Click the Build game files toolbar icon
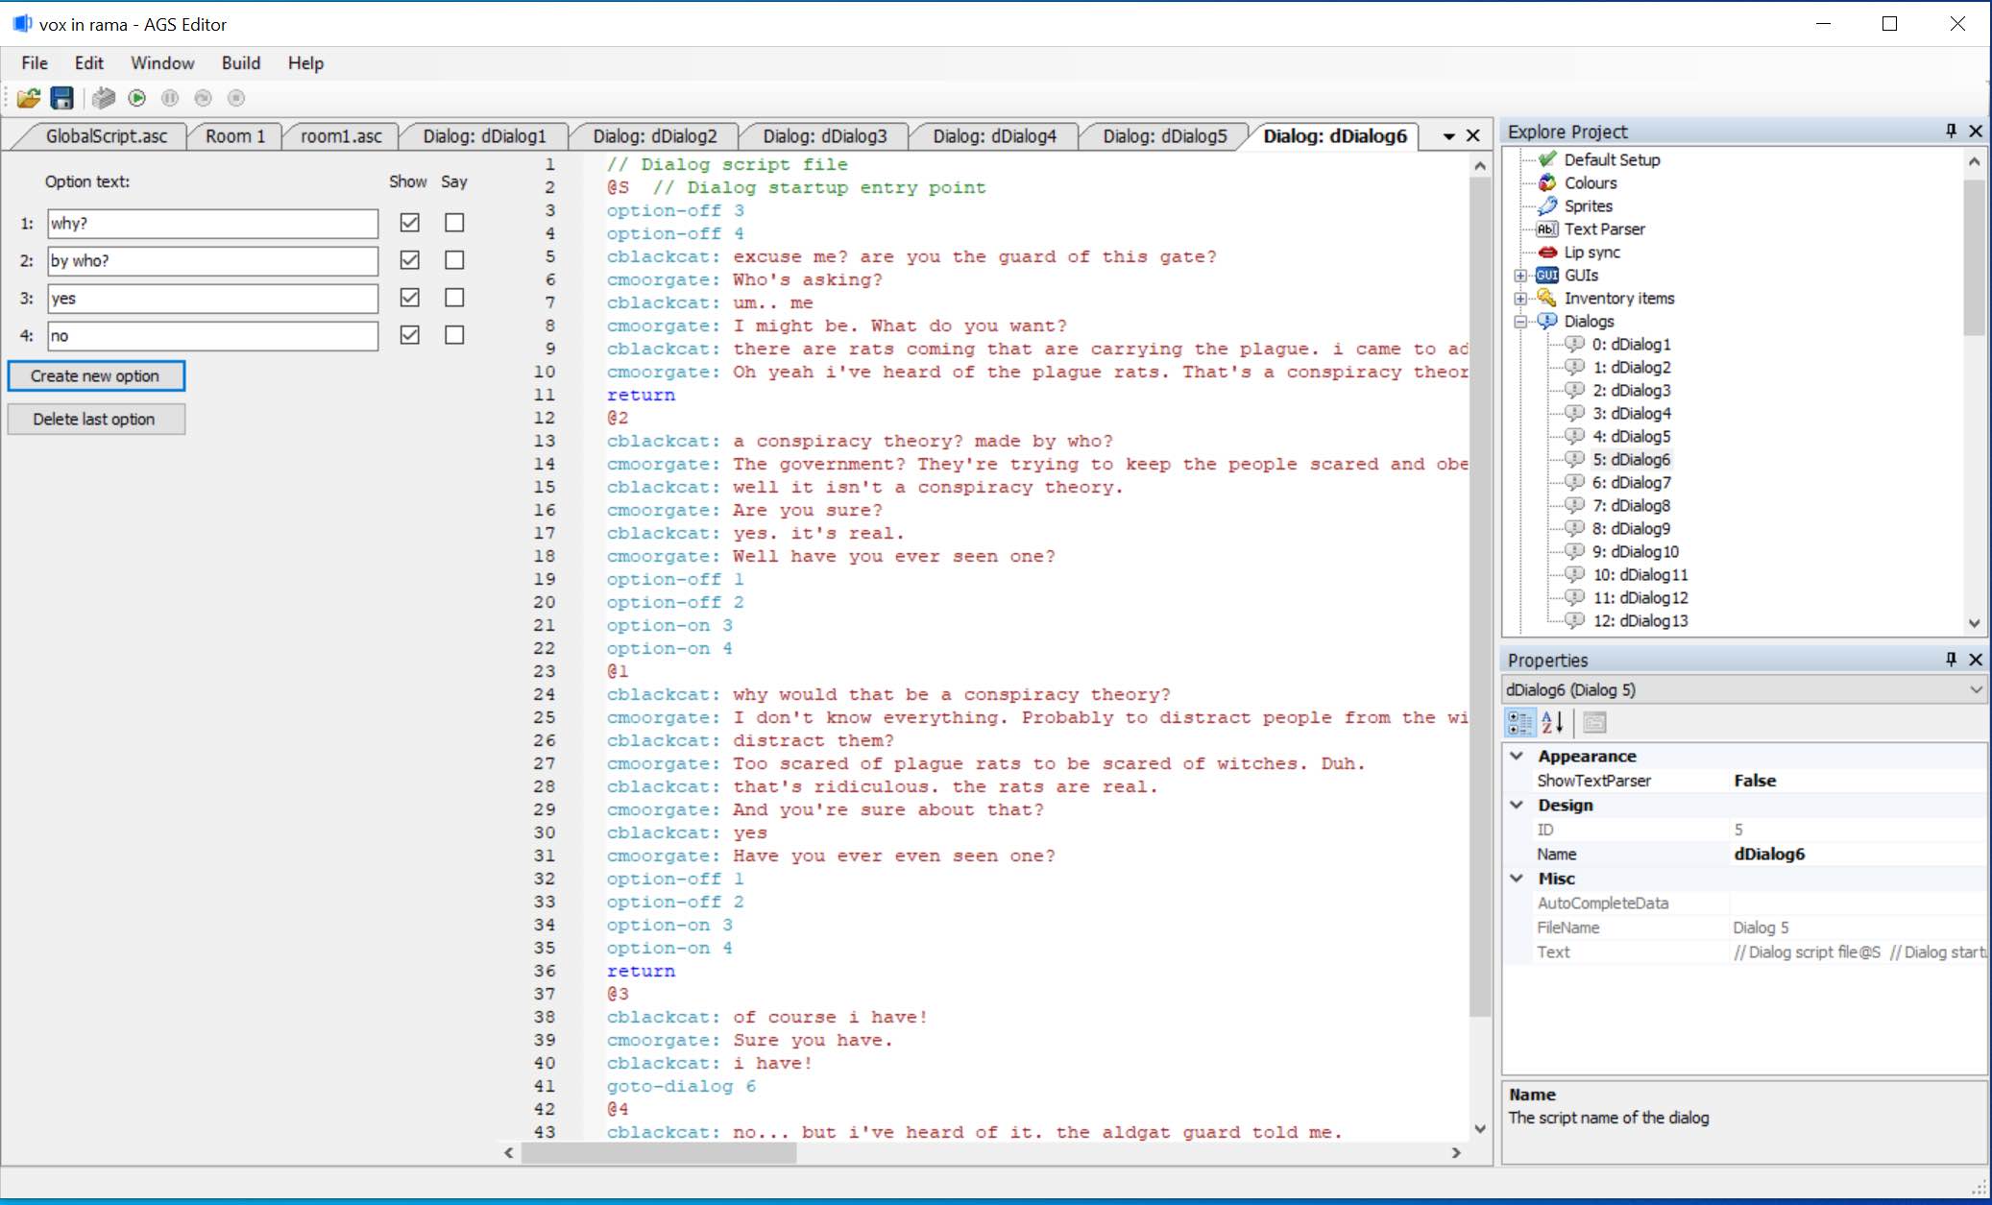 [x=104, y=98]
